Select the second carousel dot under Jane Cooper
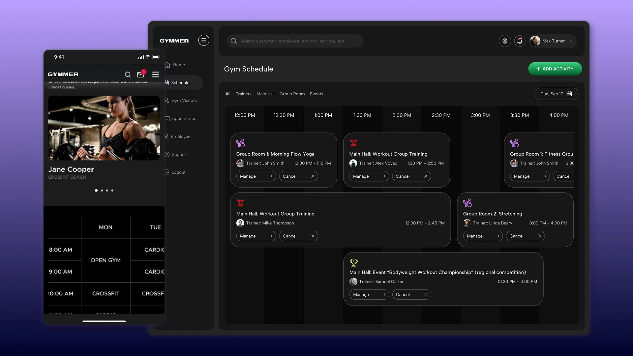The height and width of the screenshot is (356, 633). coord(102,191)
